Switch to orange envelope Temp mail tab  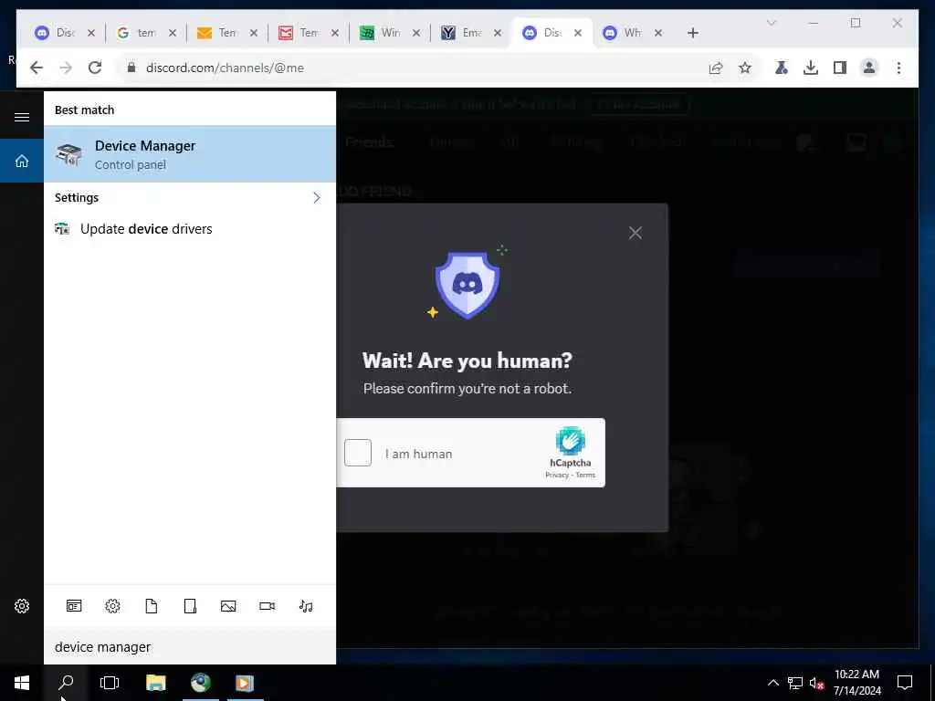click(x=226, y=33)
